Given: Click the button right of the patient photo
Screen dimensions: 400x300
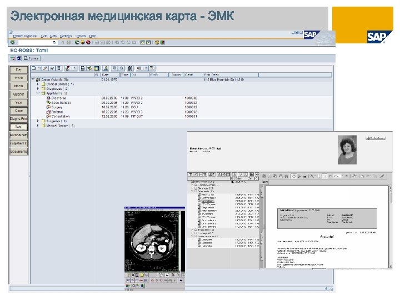Looking at the screenshot, I should tap(376, 138).
